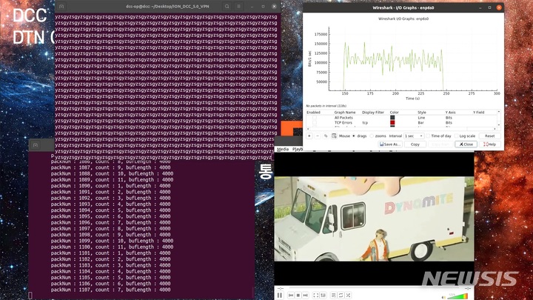Viewport: 533px width, 300px height.
Task: Click the TCP Errors red color swatch
Action: tap(394, 122)
